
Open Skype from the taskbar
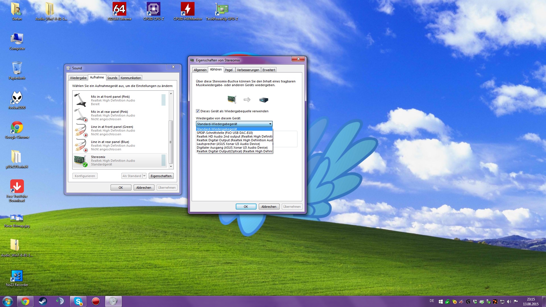coord(78,301)
